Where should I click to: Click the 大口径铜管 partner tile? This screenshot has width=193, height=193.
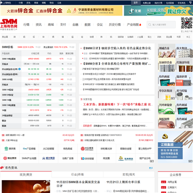(x=49, y=149)
